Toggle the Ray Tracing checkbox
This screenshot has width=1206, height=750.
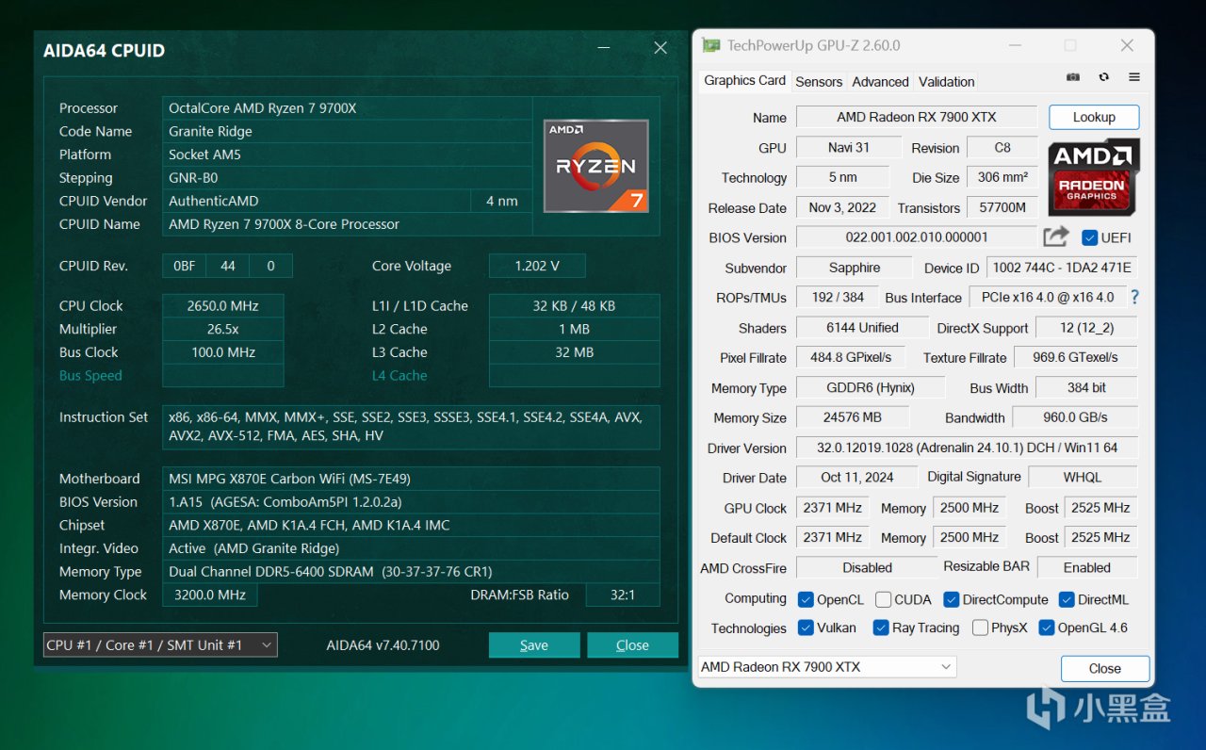click(x=881, y=628)
